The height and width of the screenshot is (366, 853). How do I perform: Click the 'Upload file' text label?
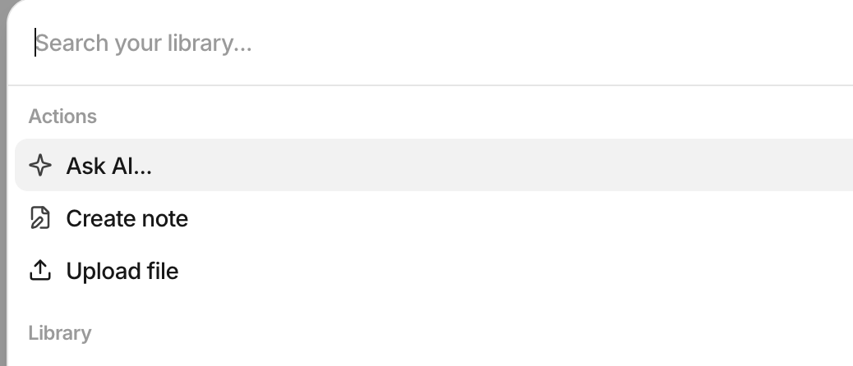122,271
